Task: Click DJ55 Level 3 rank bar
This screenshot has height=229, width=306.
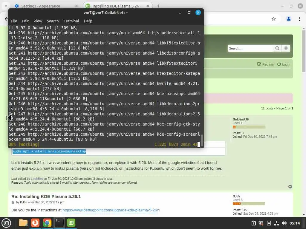Action: point(249,204)
